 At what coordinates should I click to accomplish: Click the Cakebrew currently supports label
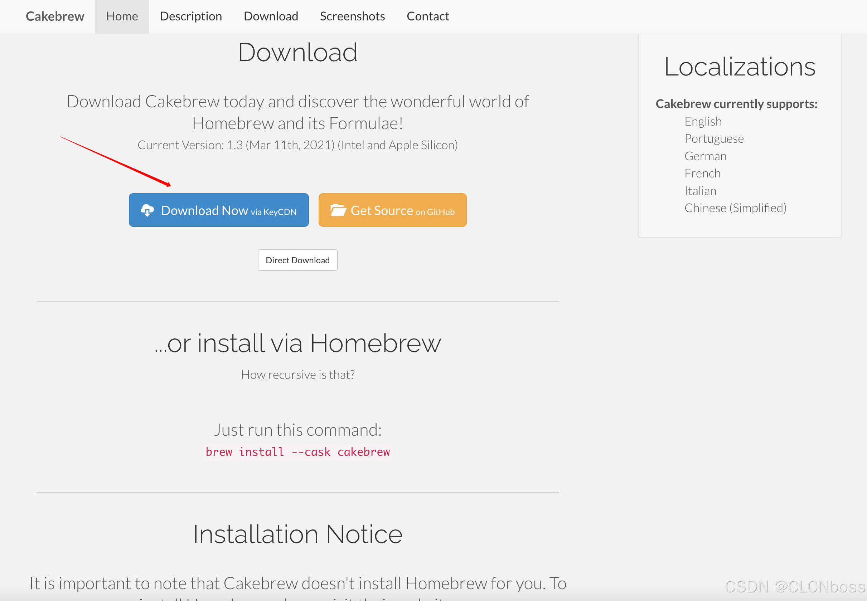coord(737,104)
